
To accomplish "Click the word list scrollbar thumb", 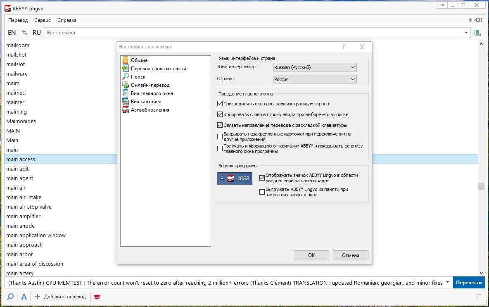I will pyautogui.click(x=481, y=186).
